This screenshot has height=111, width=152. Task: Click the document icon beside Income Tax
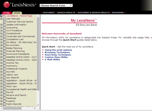tap(4, 63)
